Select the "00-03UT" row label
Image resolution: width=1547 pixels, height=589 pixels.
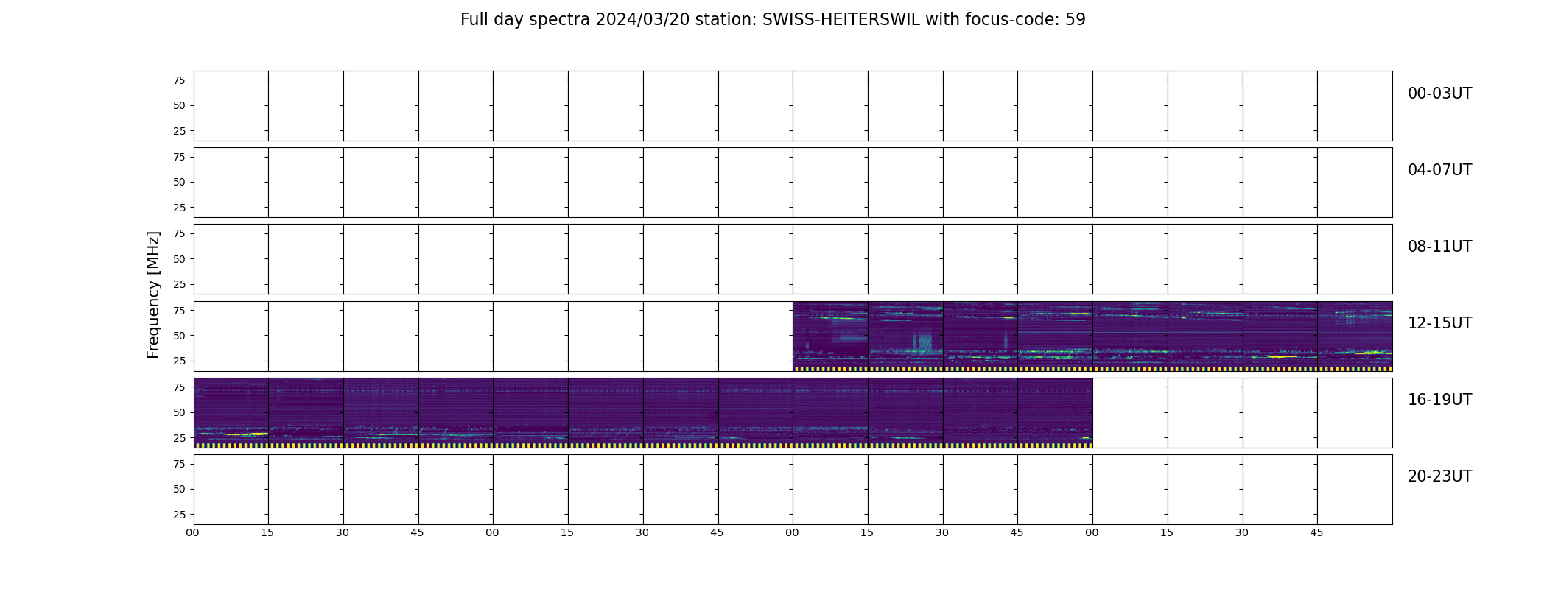click(1439, 94)
